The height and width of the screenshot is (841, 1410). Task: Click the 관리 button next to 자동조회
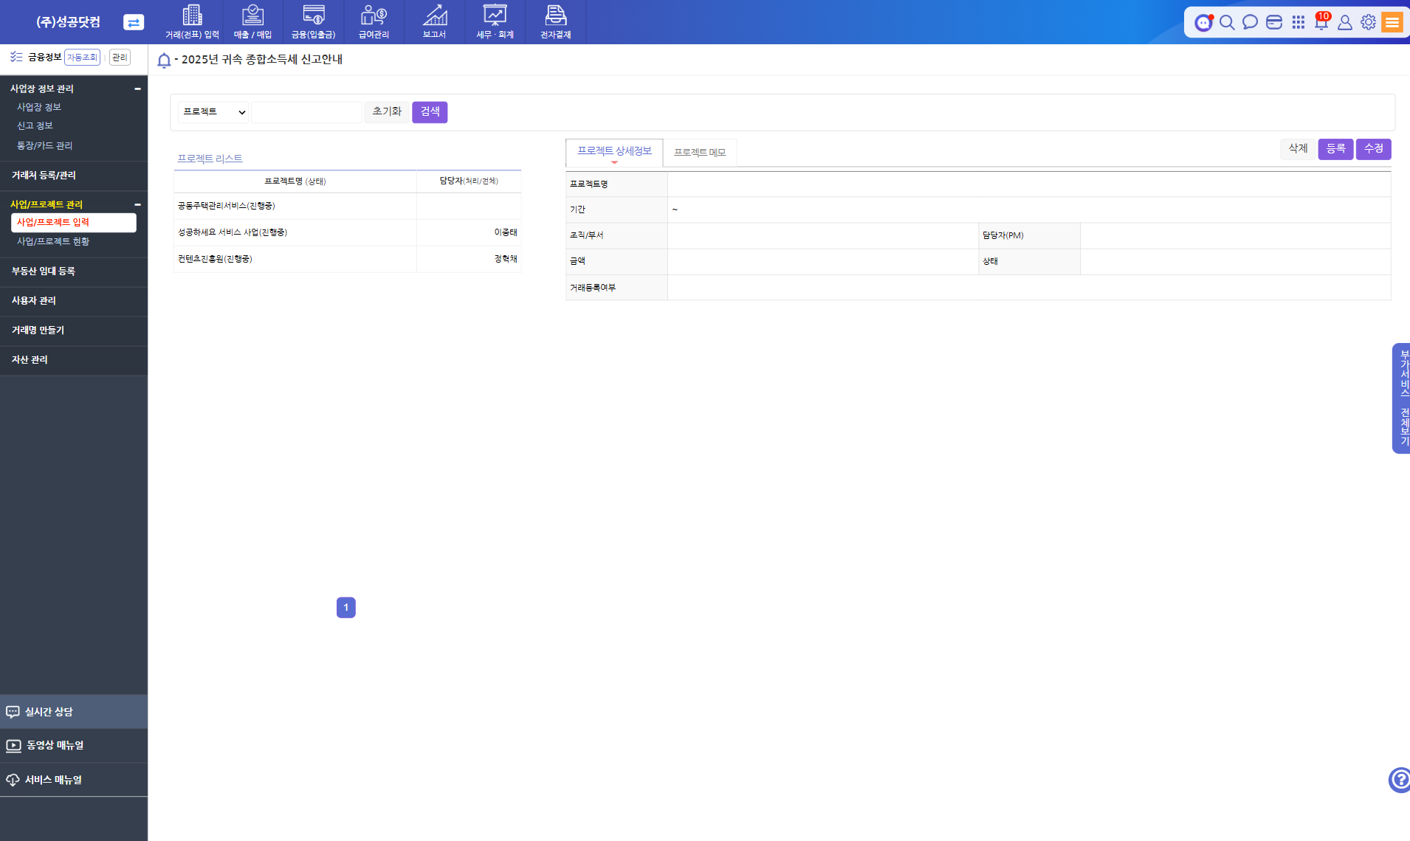tap(120, 58)
